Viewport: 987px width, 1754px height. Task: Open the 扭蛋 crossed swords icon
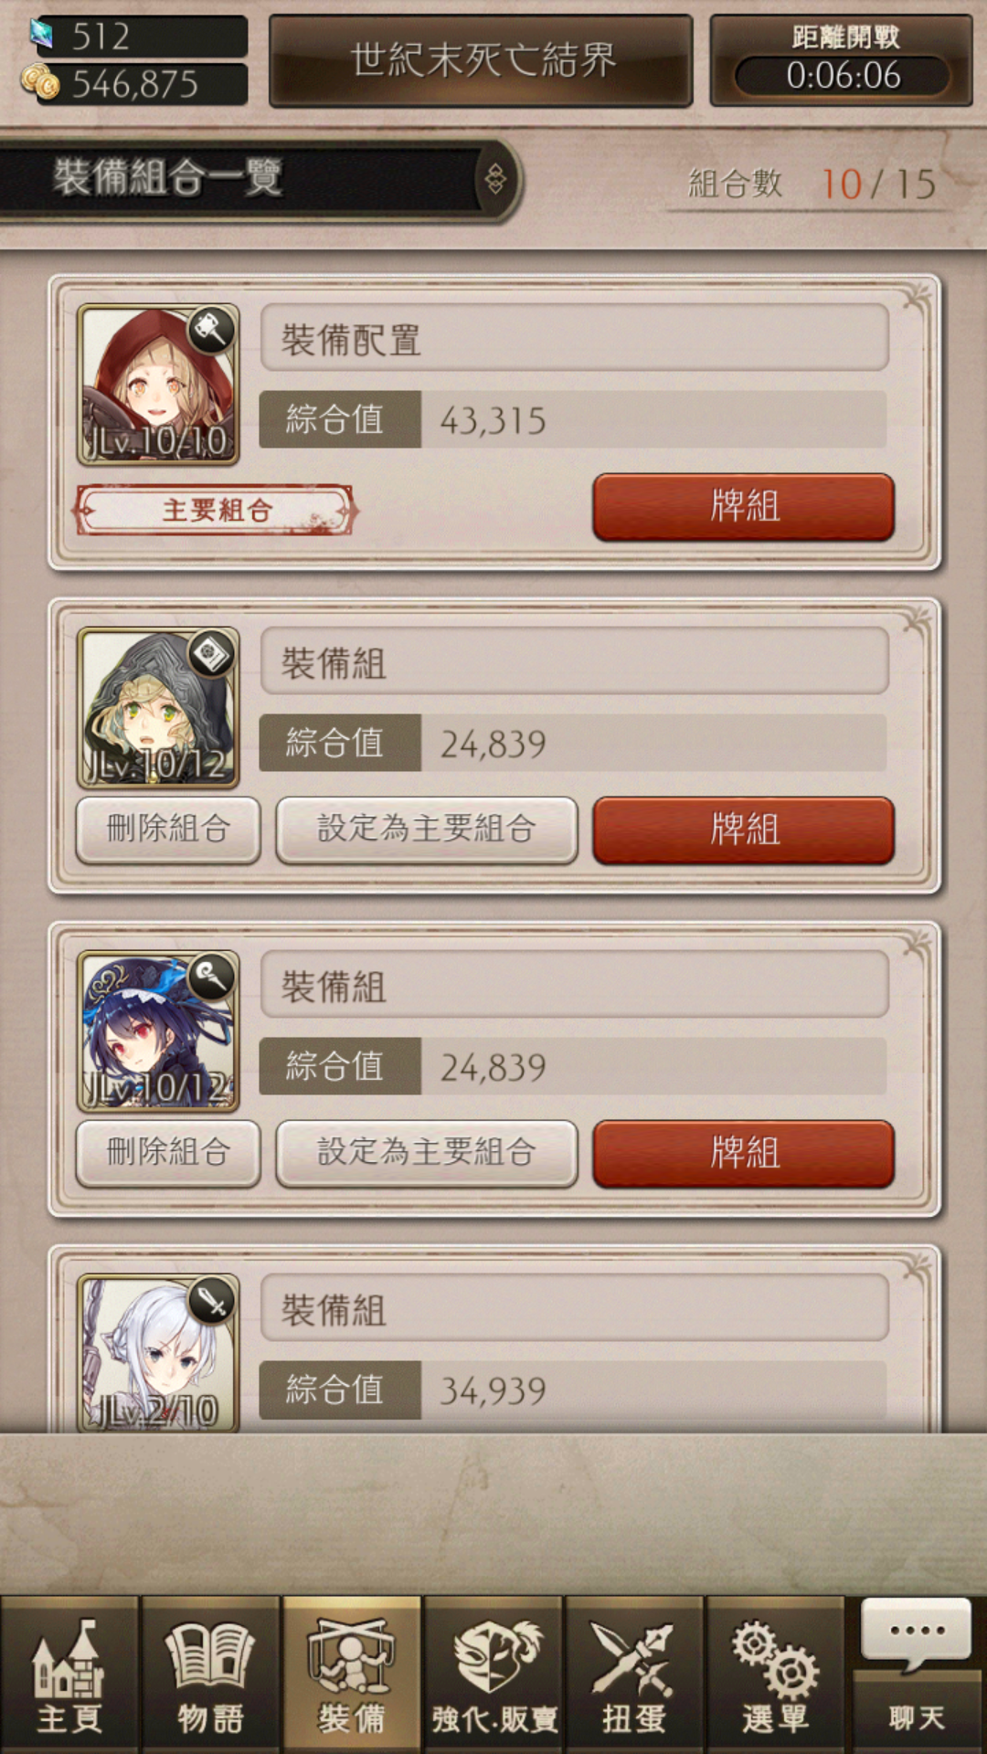click(634, 1675)
